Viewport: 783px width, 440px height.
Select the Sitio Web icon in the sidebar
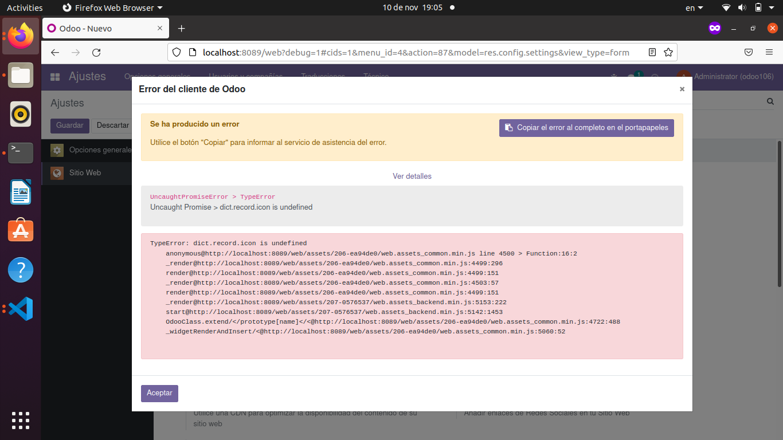[x=57, y=172]
